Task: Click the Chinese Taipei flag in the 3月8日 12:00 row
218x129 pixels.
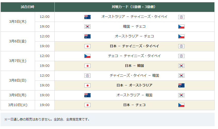Action: pyautogui.click(x=87, y=76)
